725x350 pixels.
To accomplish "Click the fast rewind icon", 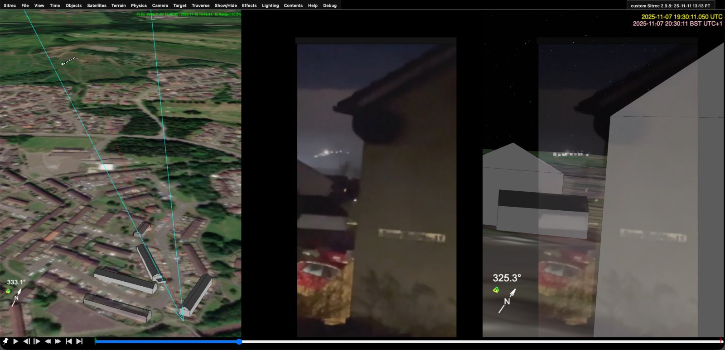I will point(48,341).
